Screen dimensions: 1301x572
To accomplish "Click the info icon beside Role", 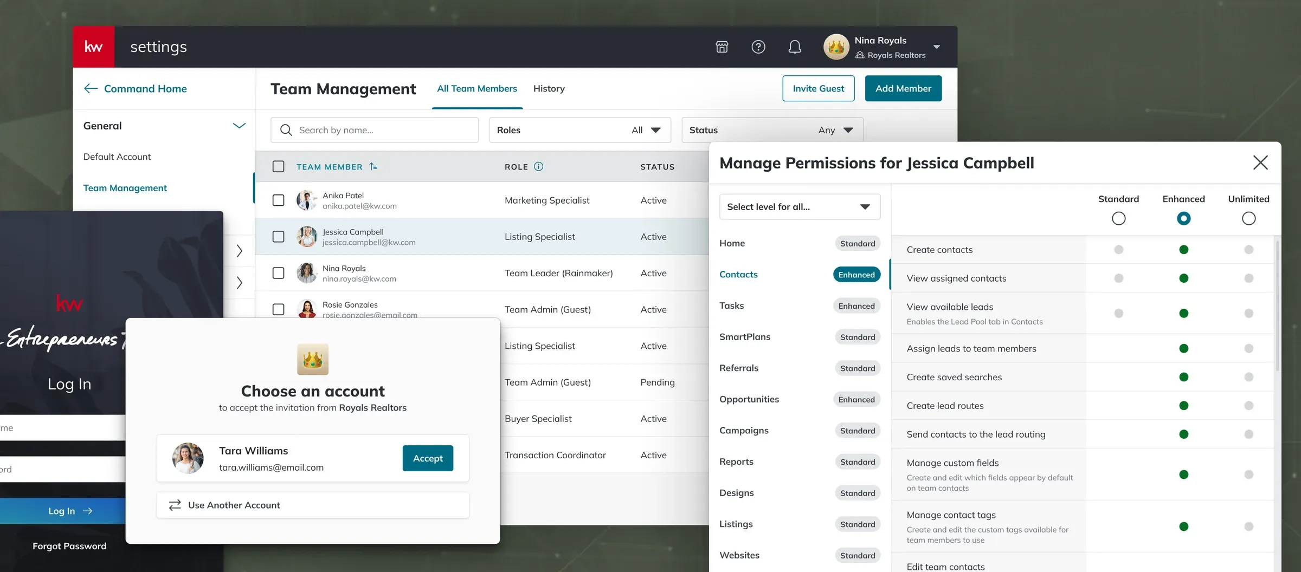I will click(538, 167).
